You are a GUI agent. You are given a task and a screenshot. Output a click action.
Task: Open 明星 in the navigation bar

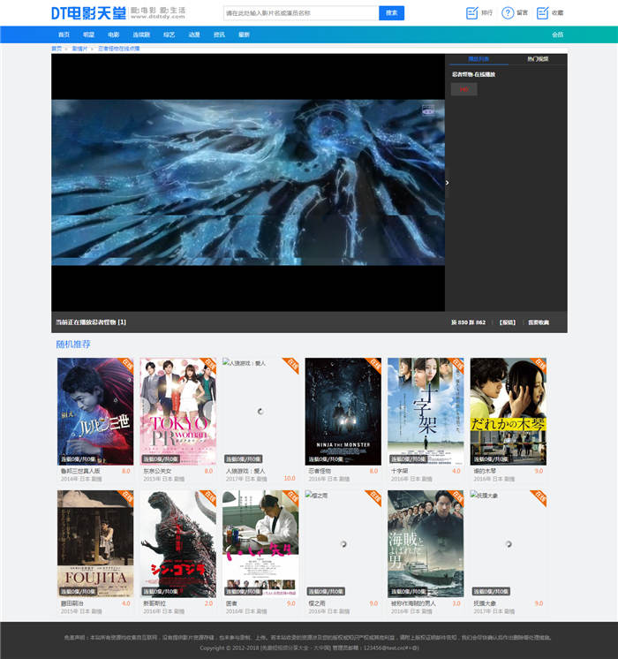click(88, 34)
